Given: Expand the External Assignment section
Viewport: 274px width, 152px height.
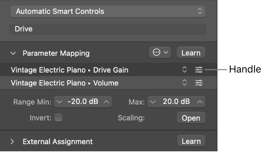Looking at the screenshot, I should click(12, 141).
